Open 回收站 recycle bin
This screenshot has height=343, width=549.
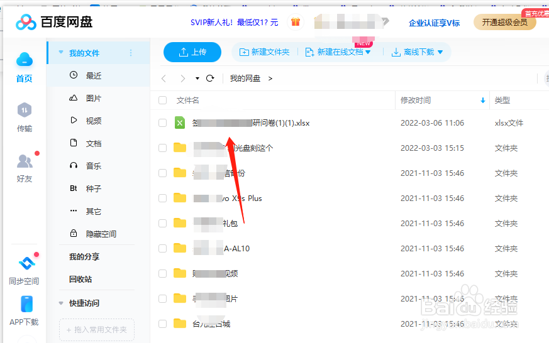(x=80, y=279)
